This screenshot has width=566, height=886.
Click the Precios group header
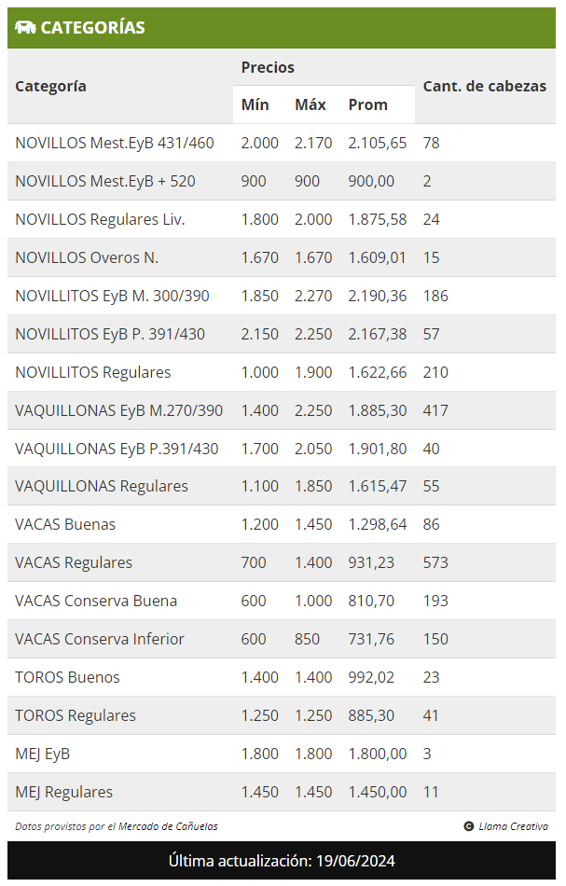pyautogui.click(x=268, y=67)
